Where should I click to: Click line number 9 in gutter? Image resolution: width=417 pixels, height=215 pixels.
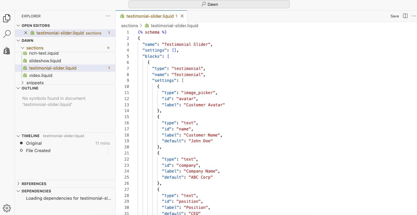pos(128,80)
